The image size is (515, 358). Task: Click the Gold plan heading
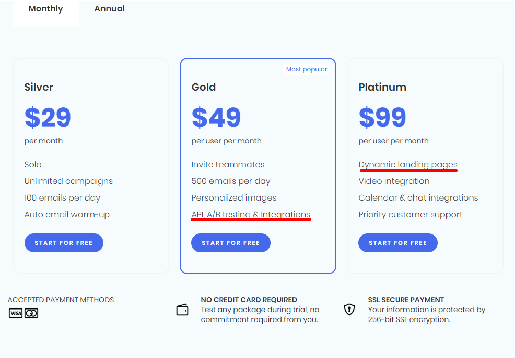tap(204, 87)
